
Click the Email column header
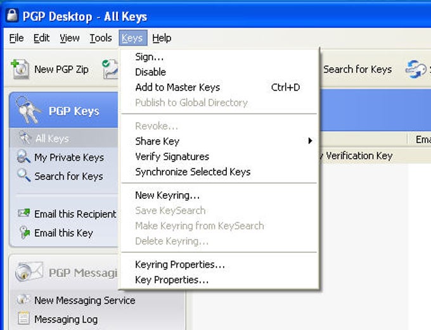420,139
